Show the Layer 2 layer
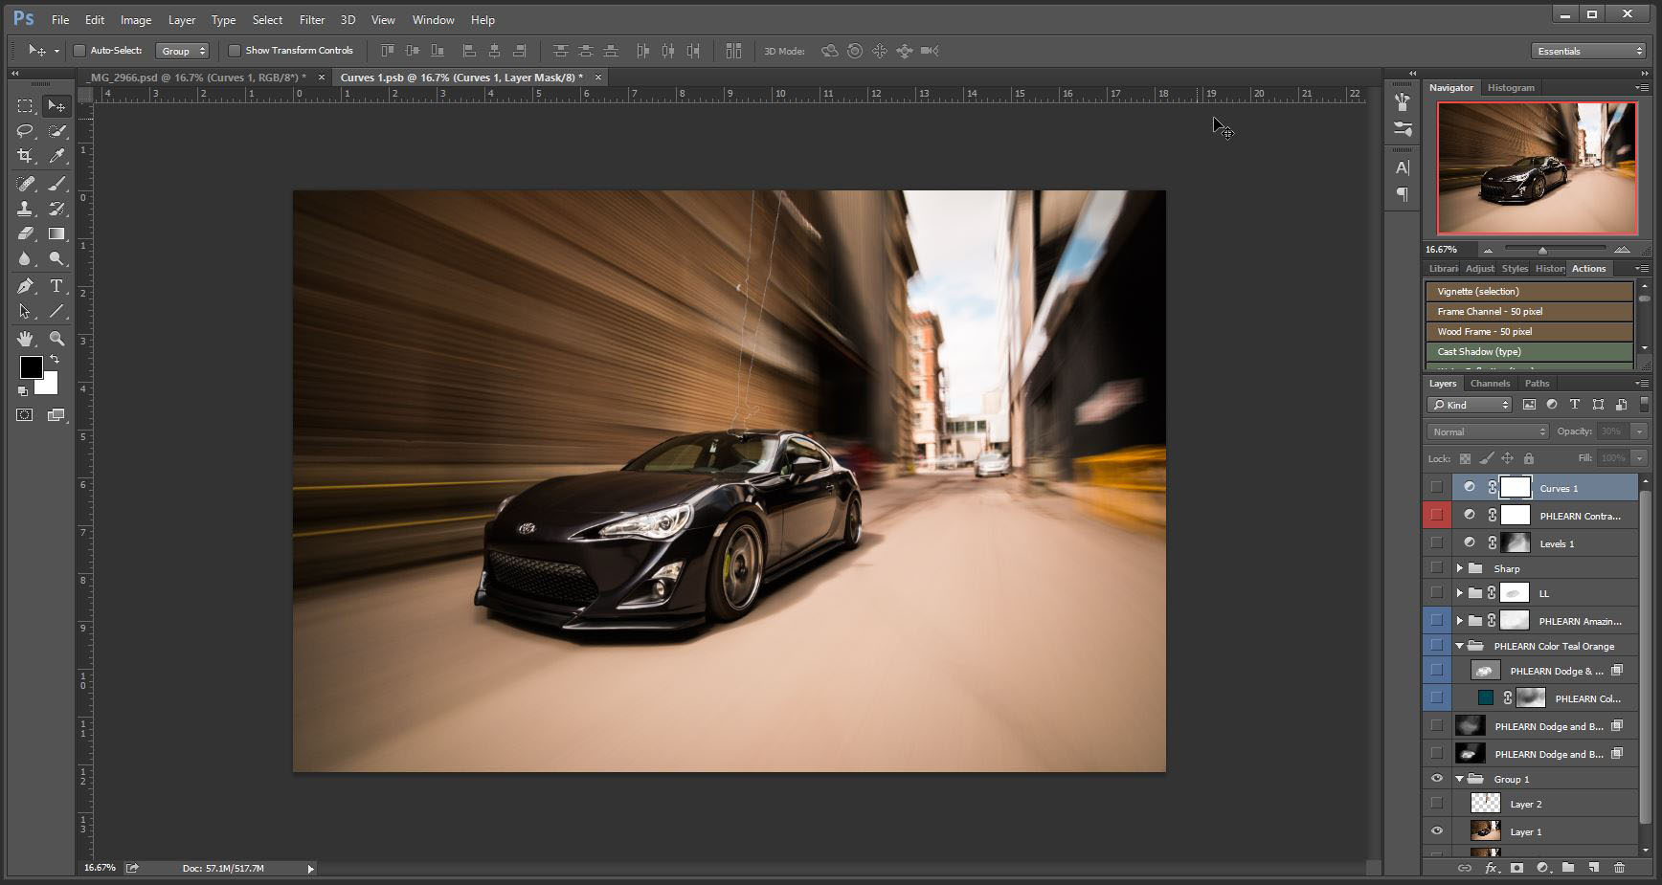Viewport: 1662px width, 885px height. pos(1437,804)
